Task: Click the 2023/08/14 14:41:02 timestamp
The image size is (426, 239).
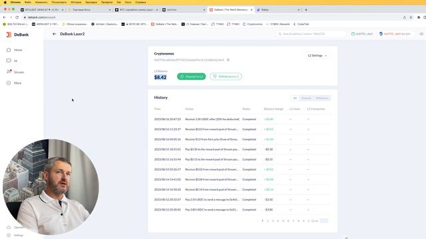Action: coord(167,179)
